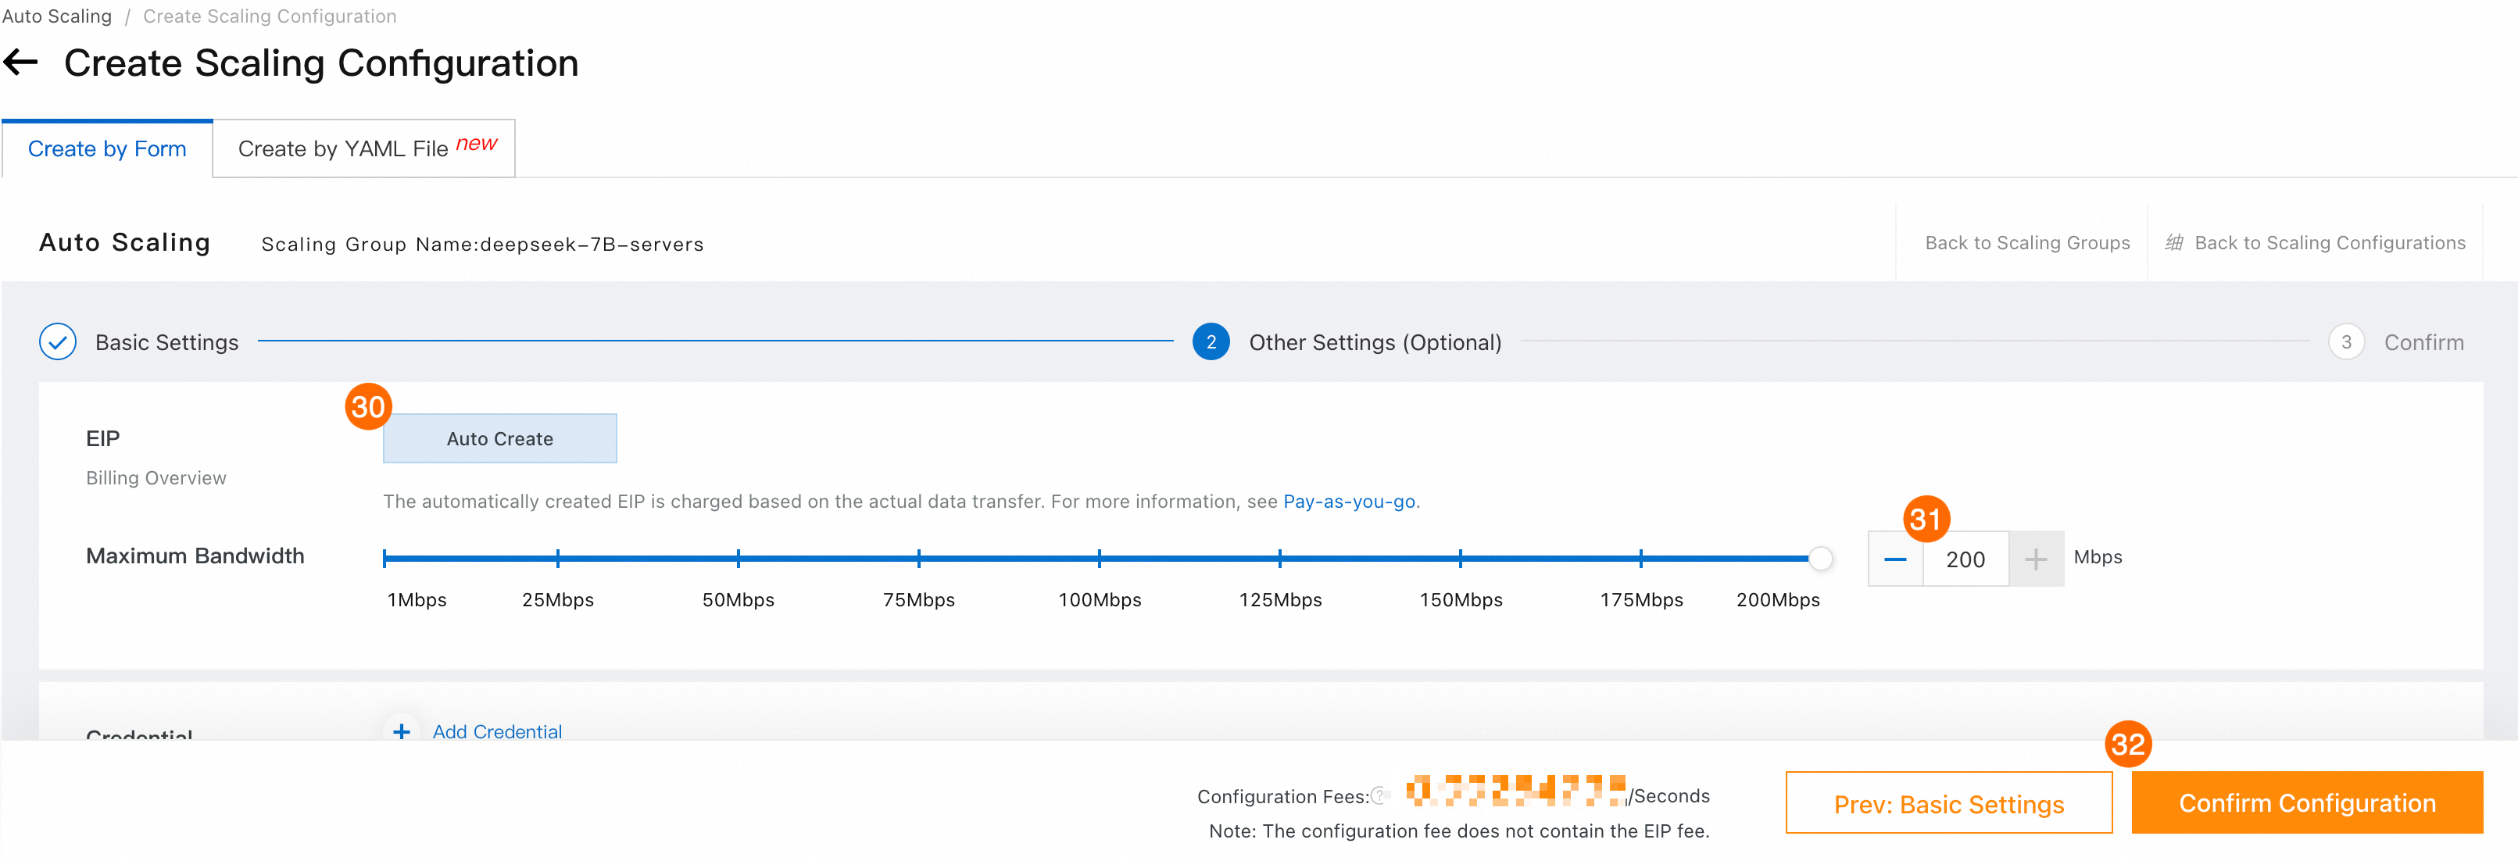Viewport: 2518px width, 861px height.
Task: Click Configuration Fees help question icon
Action: [1379, 795]
